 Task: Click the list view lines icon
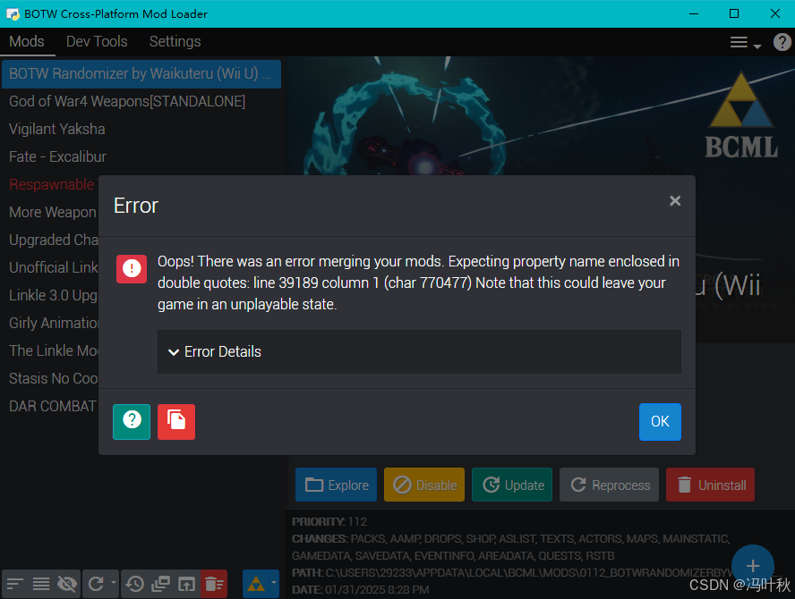point(41,585)
